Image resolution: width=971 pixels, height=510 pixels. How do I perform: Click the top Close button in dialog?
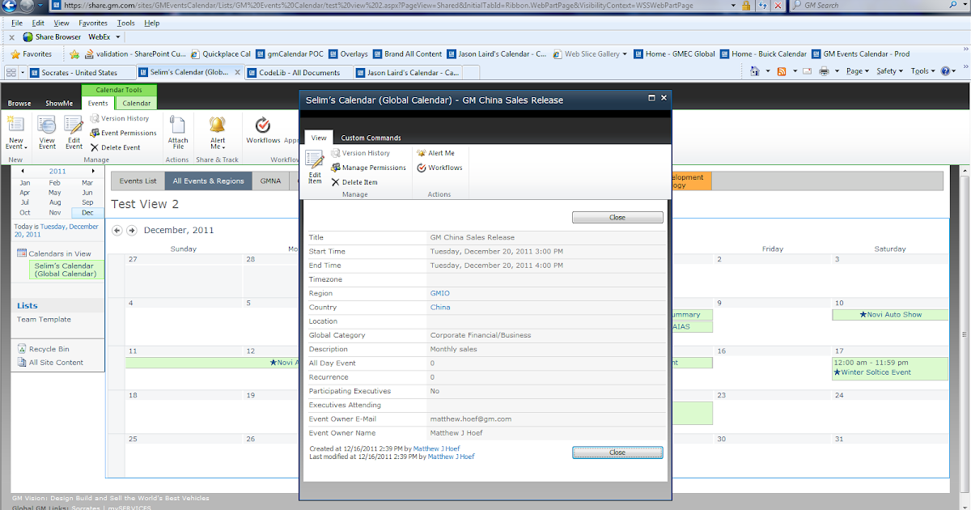pos(617,217)
